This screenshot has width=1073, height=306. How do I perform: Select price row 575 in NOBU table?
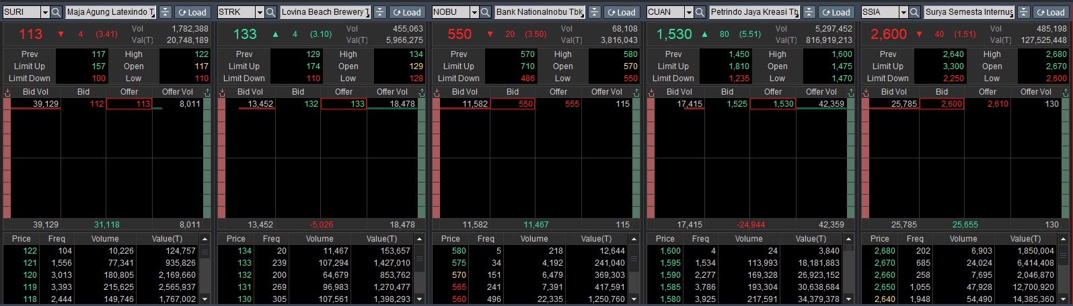click(531, 263)
